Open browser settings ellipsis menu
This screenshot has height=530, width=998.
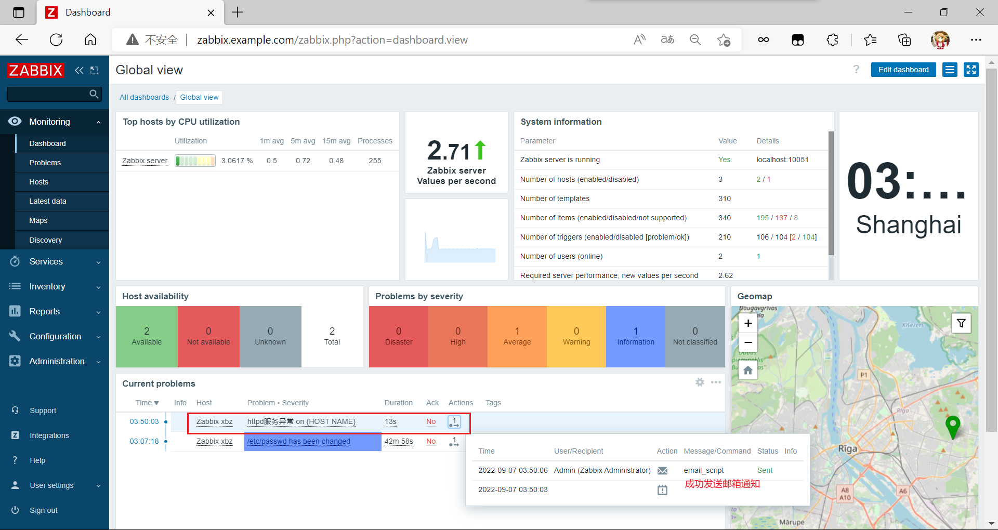(976, 39)
